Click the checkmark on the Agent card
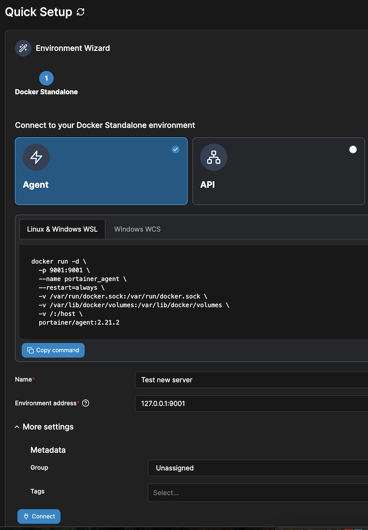This screenshot has width=368, height=530. (x=176, y=149)
